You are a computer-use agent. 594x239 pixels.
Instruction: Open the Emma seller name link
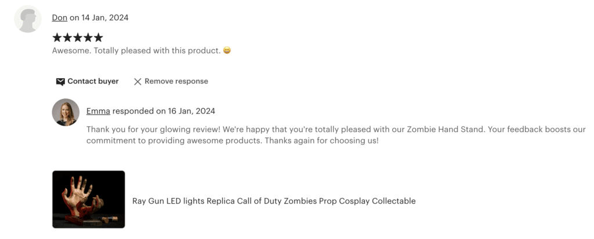click(x=98, y=111)
